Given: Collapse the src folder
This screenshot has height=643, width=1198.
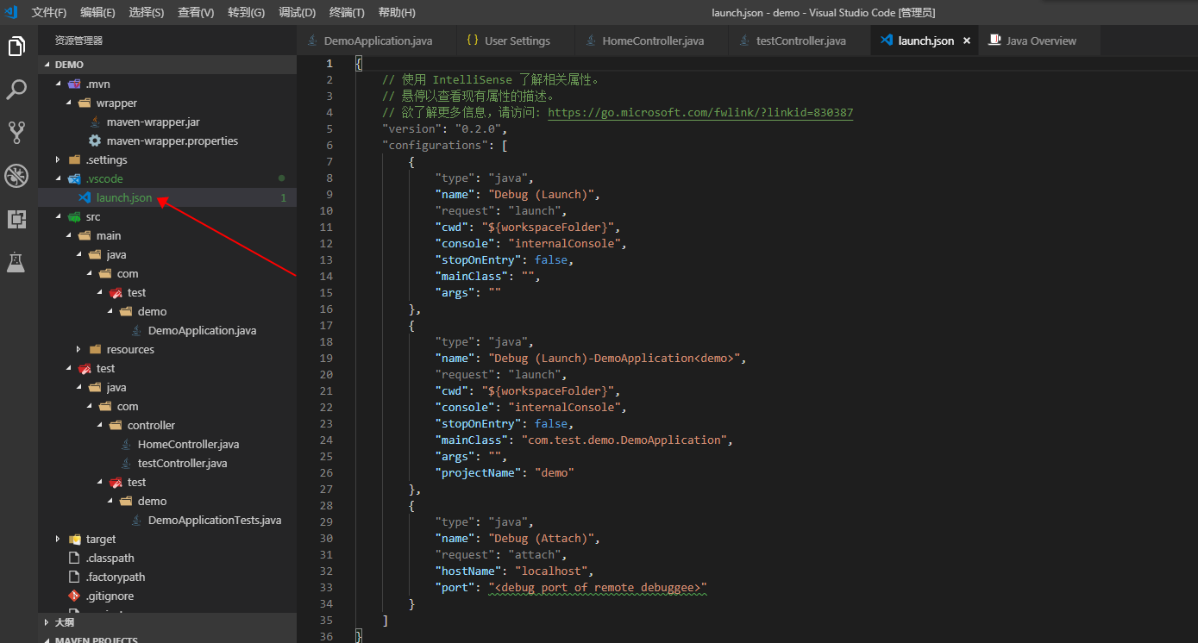Looking at the screenshot, I should point(58,217).
